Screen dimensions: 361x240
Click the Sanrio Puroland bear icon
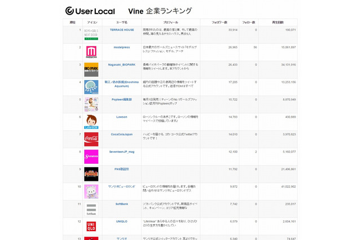91,192
